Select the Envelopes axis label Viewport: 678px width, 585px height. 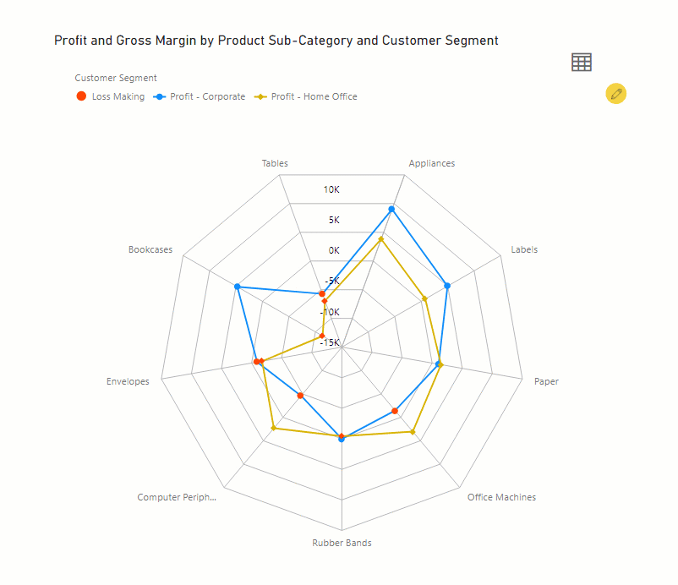click(x=128, y=381)
